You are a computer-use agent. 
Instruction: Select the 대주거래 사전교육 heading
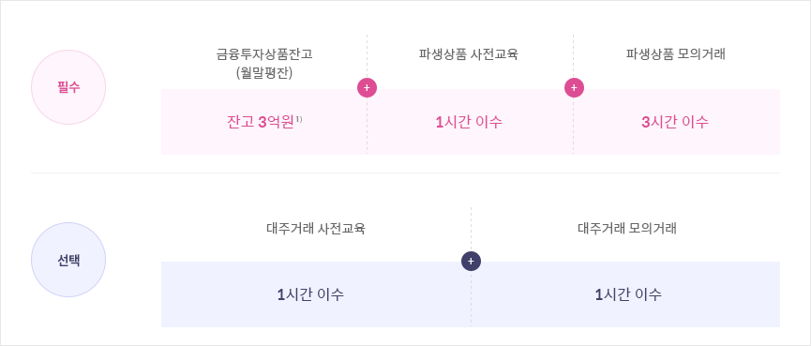click(x=316, y=229)
